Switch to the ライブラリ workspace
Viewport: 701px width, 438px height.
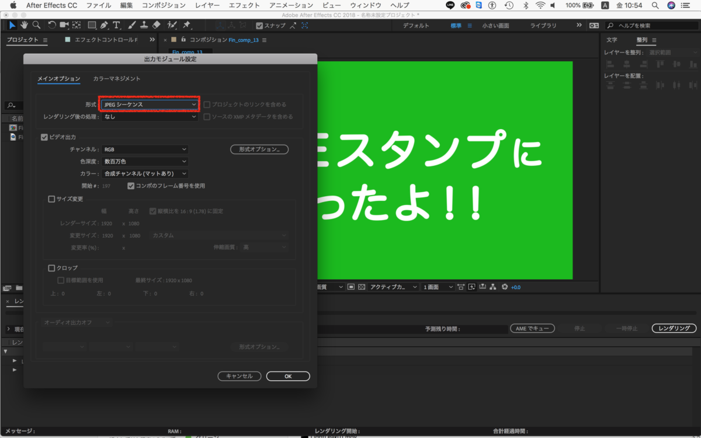(544, 26)
